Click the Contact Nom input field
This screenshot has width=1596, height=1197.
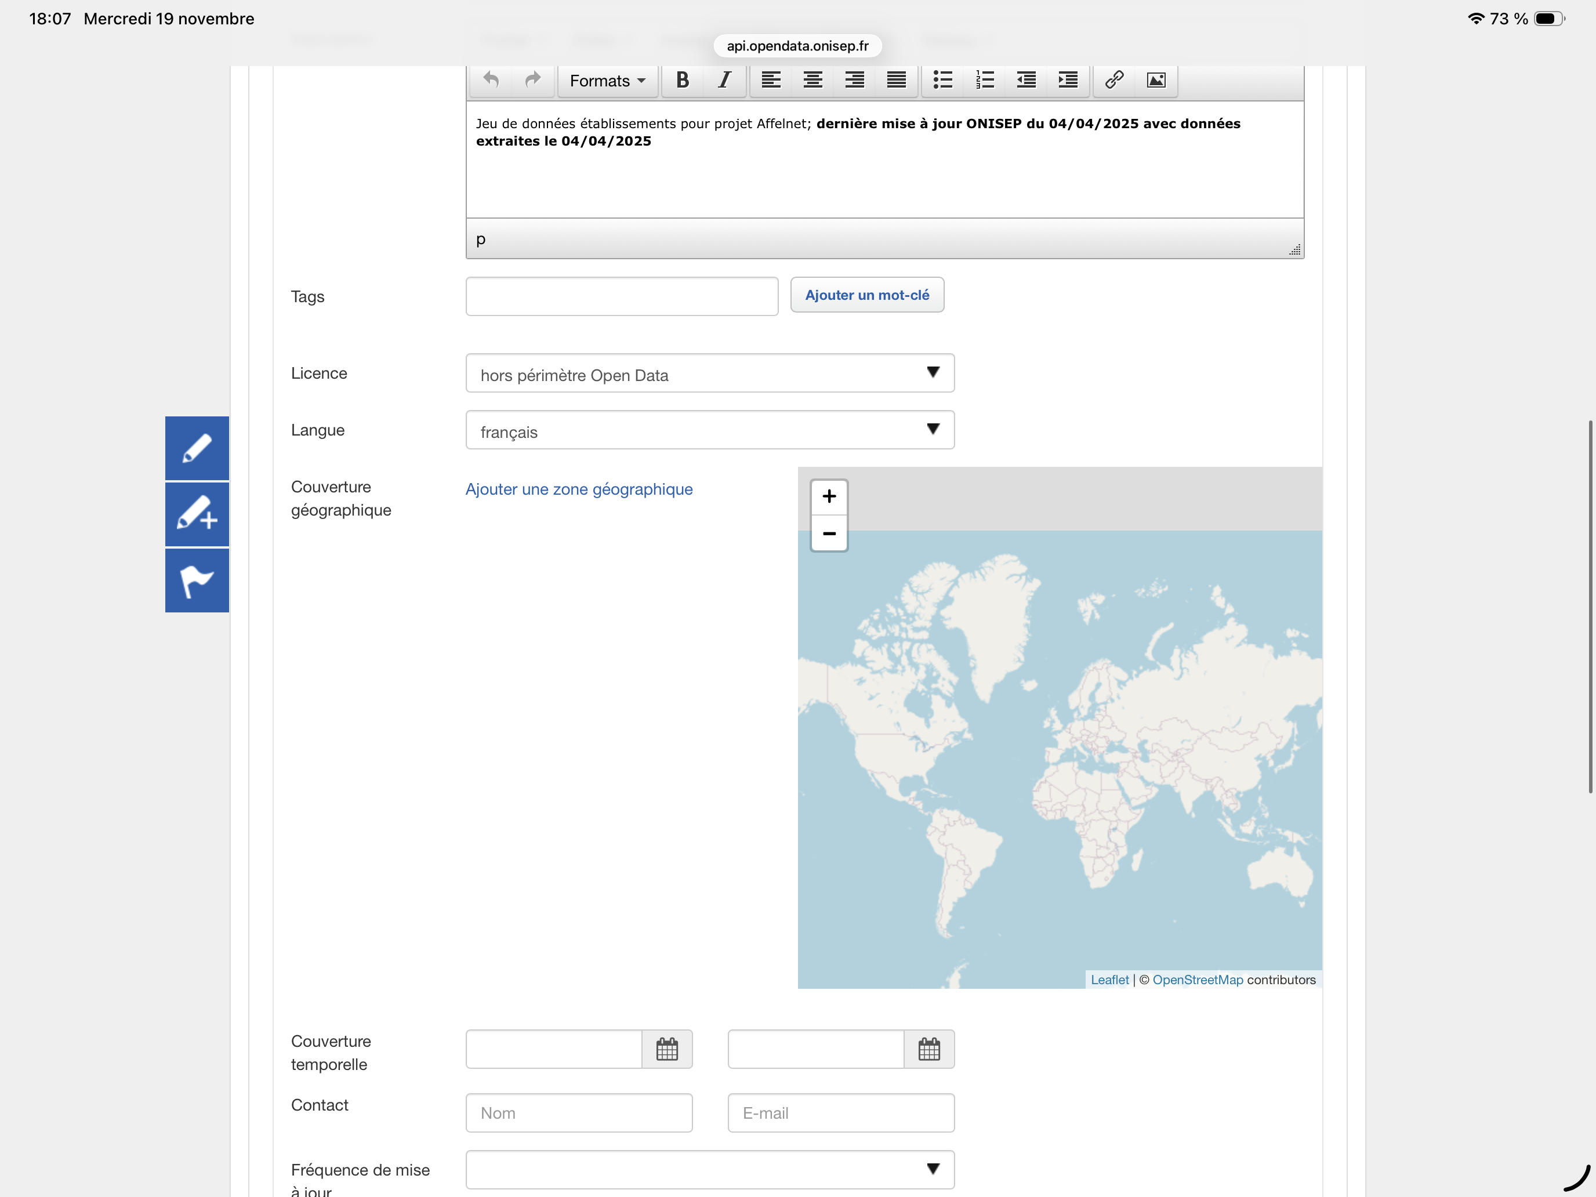click(x=579, y=1112)
